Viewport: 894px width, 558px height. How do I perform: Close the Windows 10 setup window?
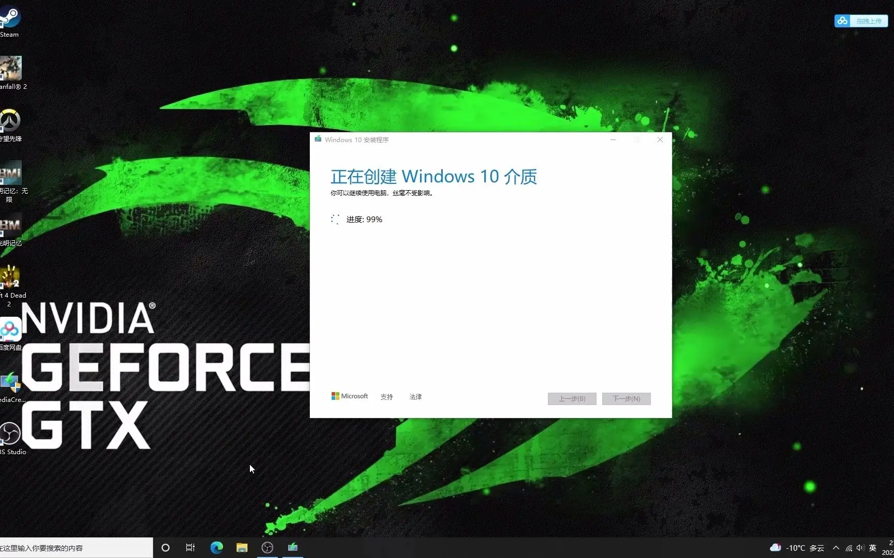click(660, 139)
